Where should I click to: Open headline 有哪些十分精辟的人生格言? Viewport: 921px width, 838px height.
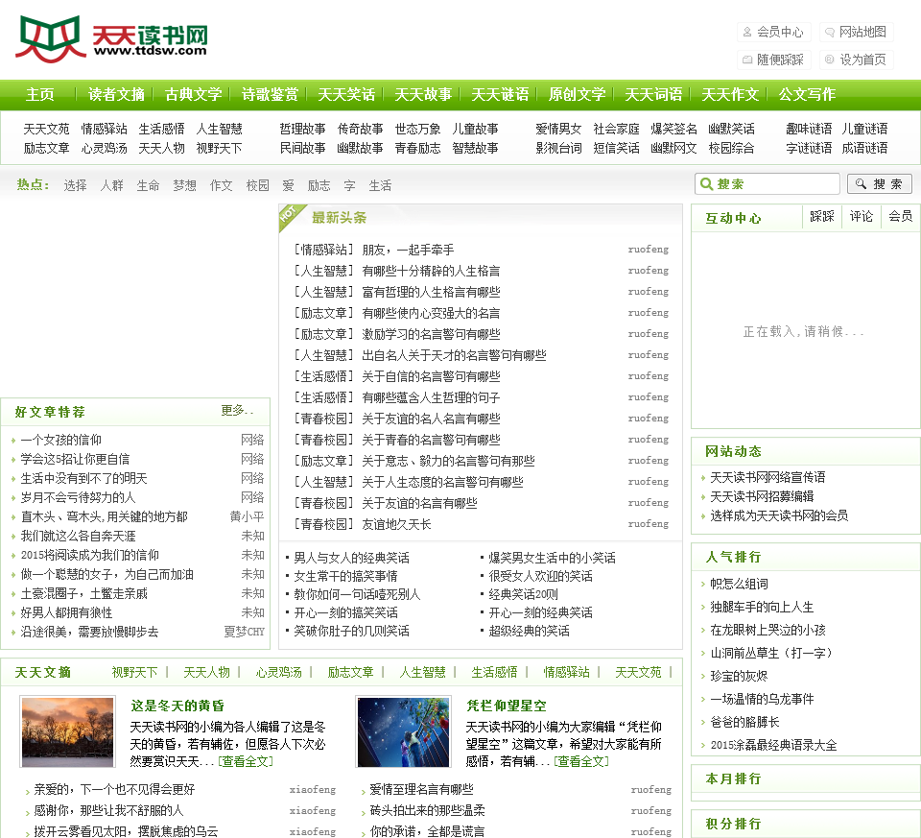coord(431,271)
